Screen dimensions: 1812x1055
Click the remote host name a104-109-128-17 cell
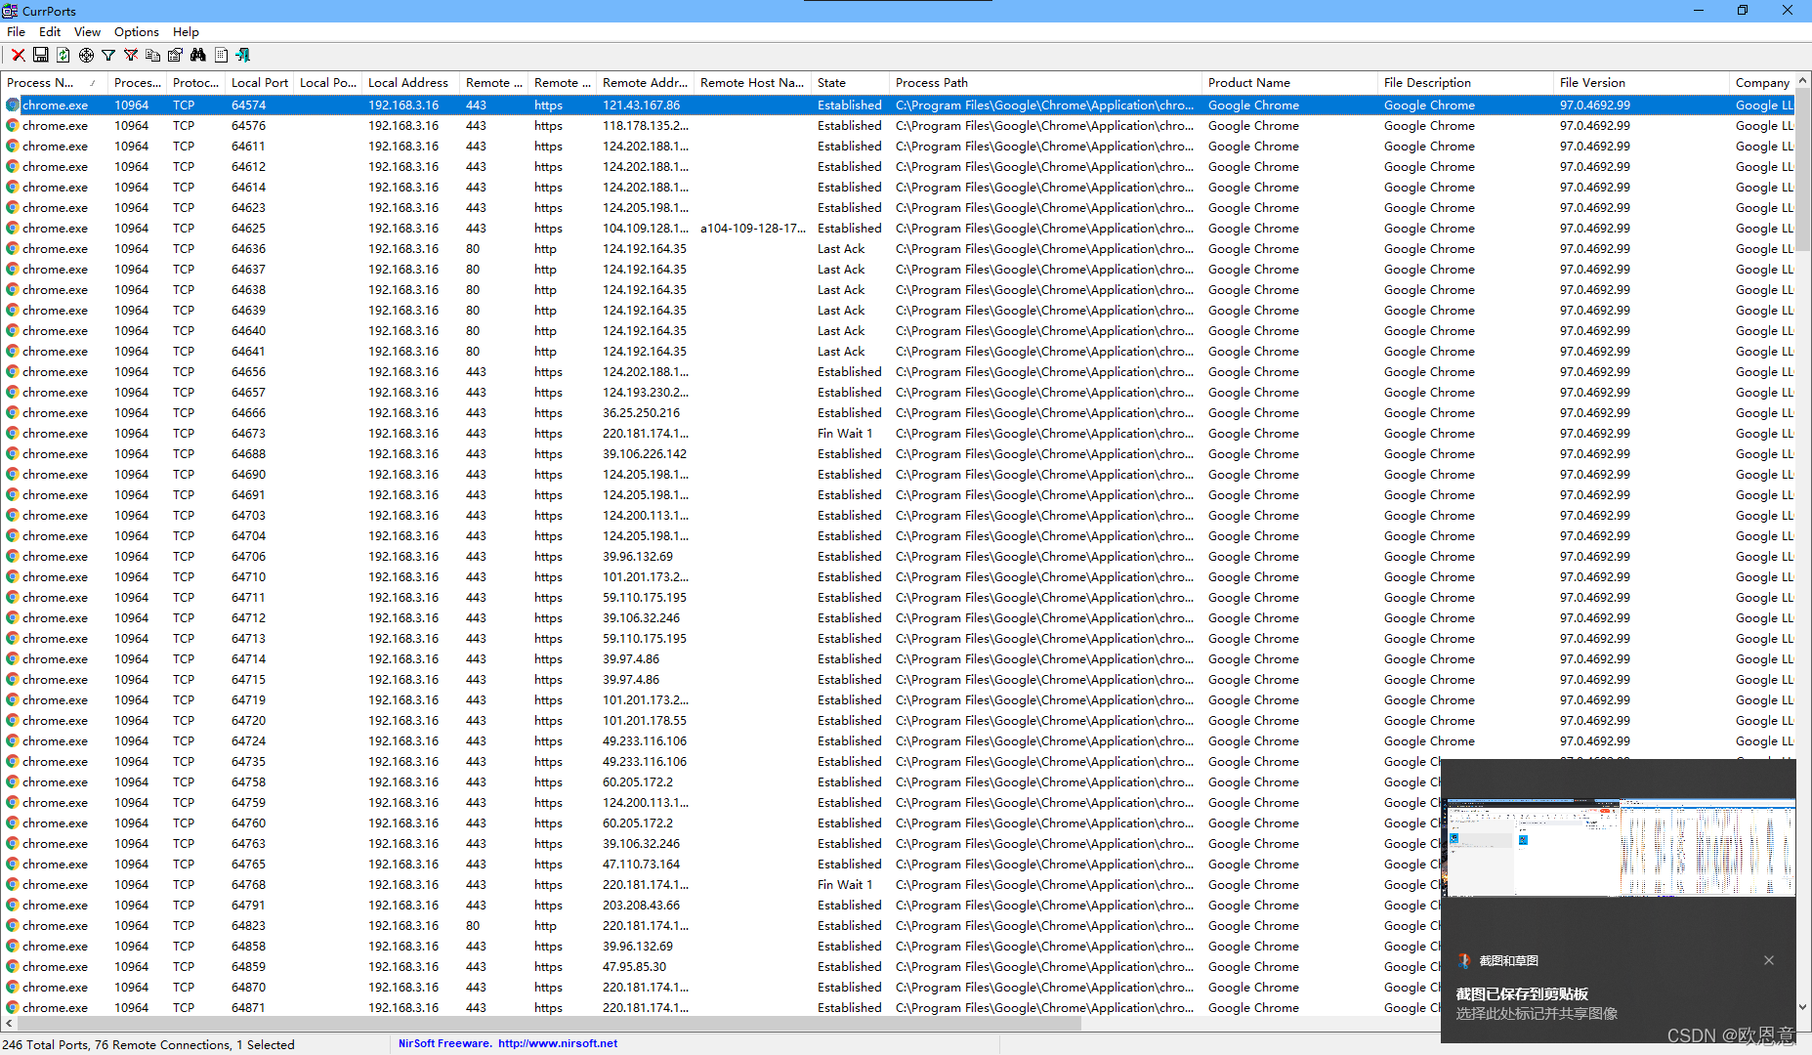point(752,229)
